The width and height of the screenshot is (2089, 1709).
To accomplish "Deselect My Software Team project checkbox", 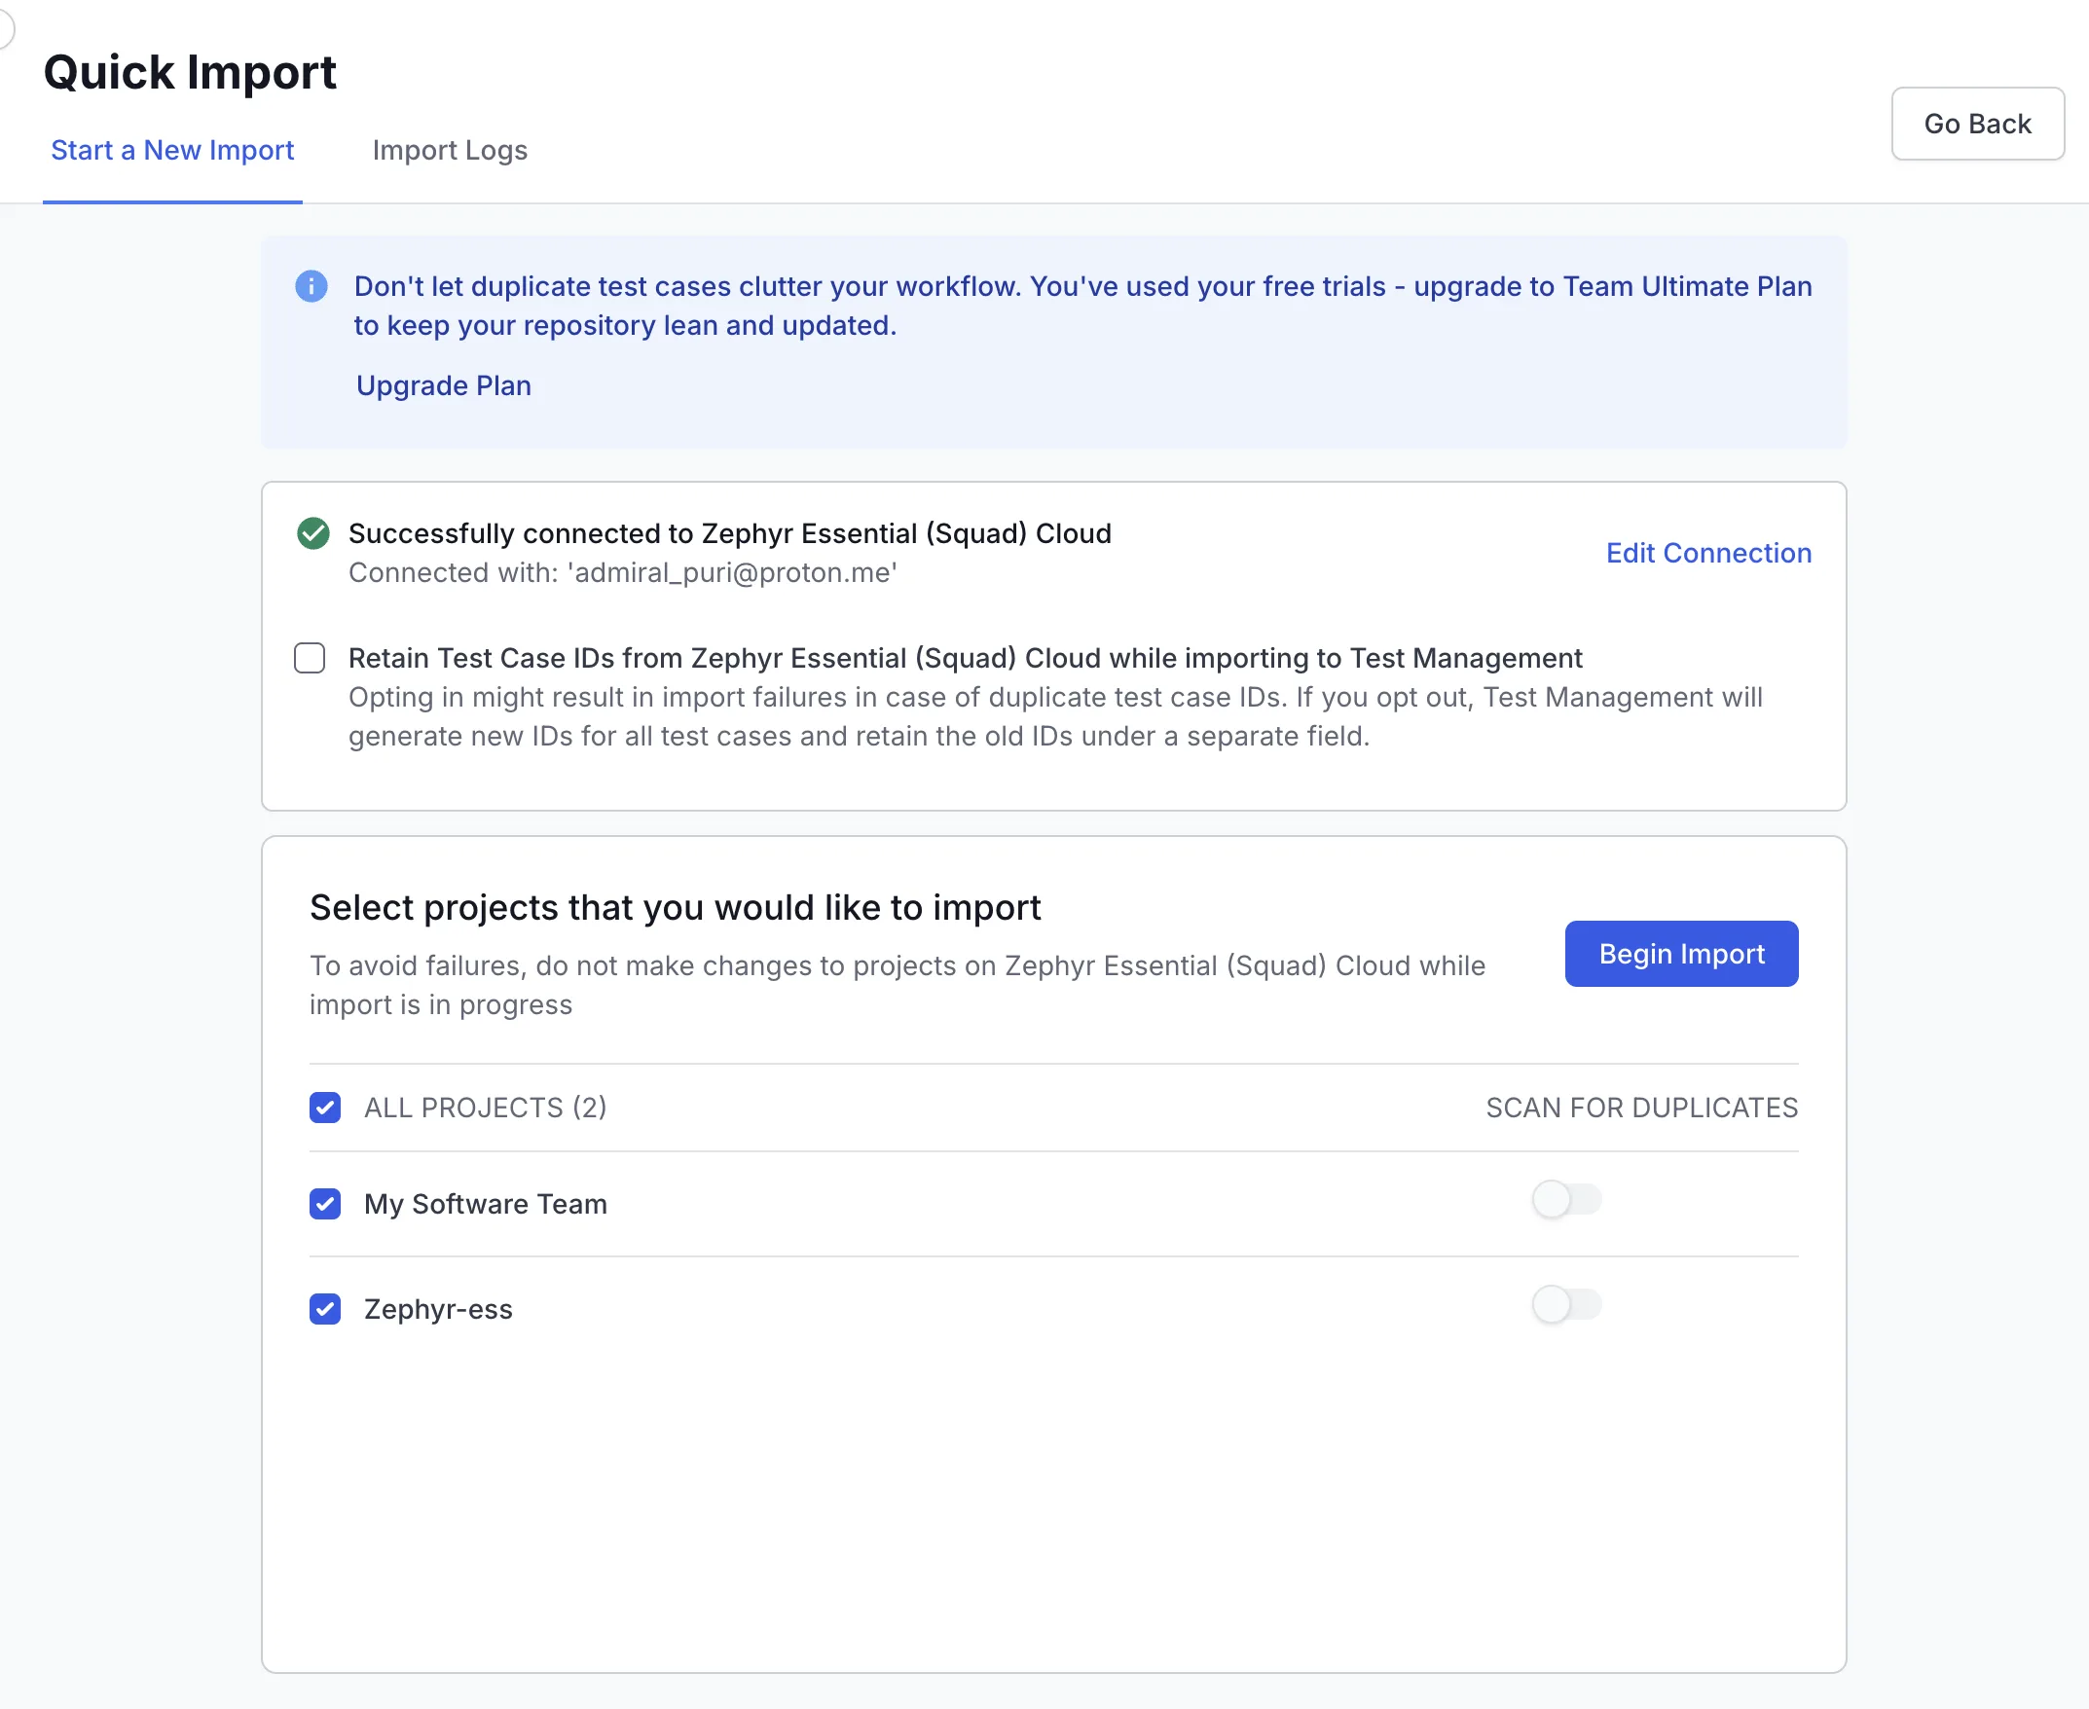I will pos(325,1203).
